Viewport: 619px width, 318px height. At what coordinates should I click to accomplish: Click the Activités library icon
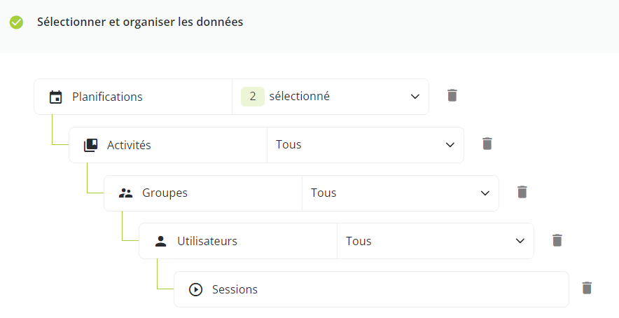click(90, 145)
